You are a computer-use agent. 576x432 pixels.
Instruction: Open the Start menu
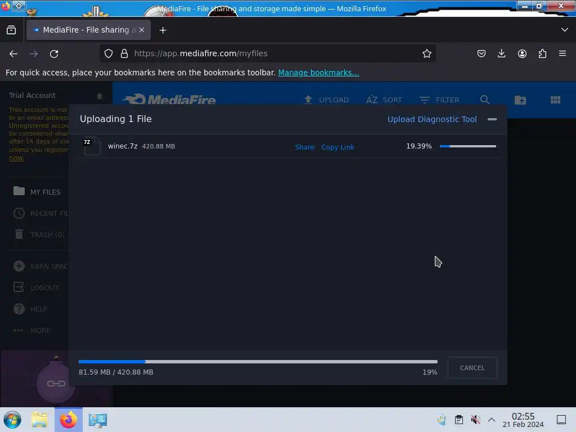(12, 420)
